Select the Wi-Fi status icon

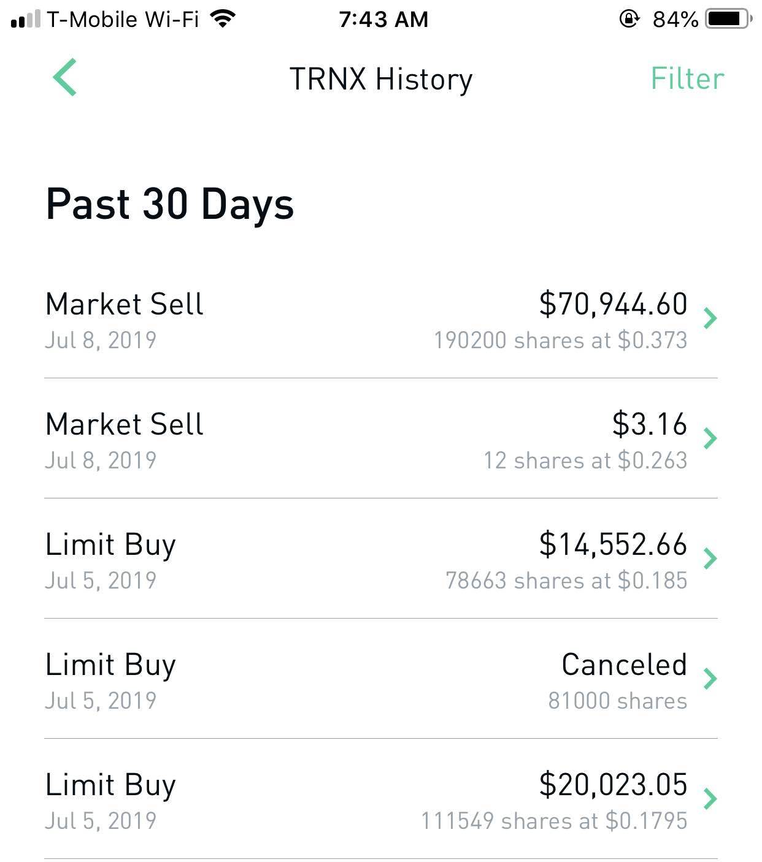[223, 19]
